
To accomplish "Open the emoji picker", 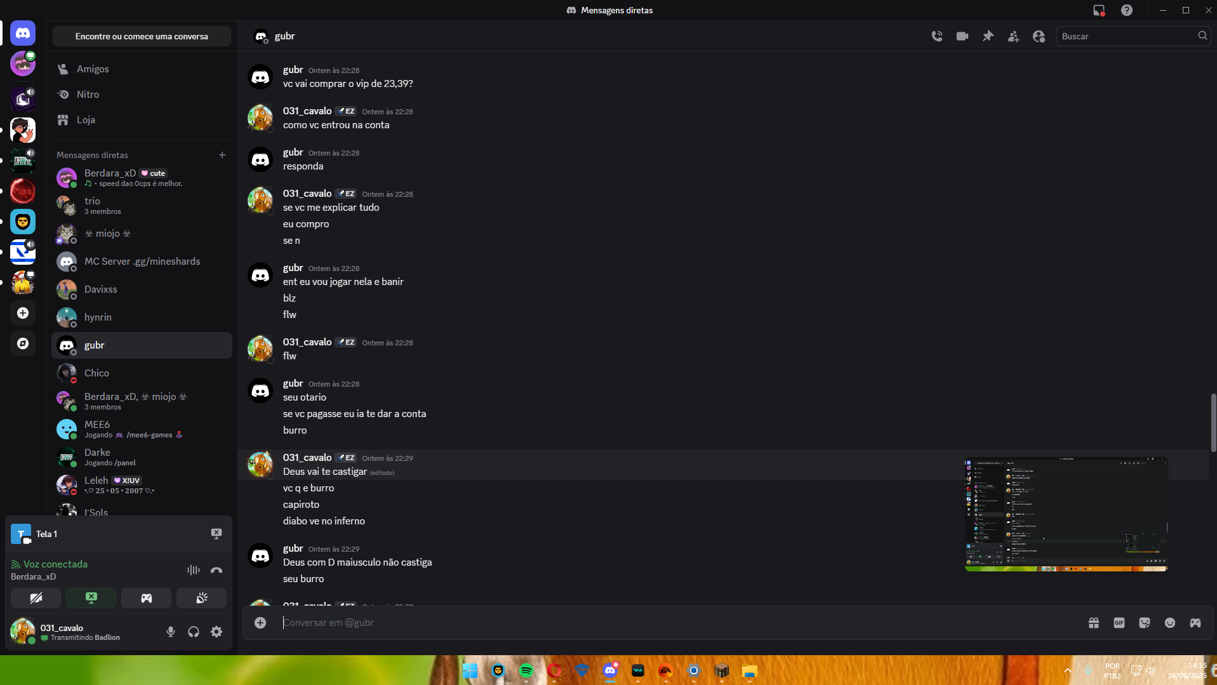I will click(1170, 623).
